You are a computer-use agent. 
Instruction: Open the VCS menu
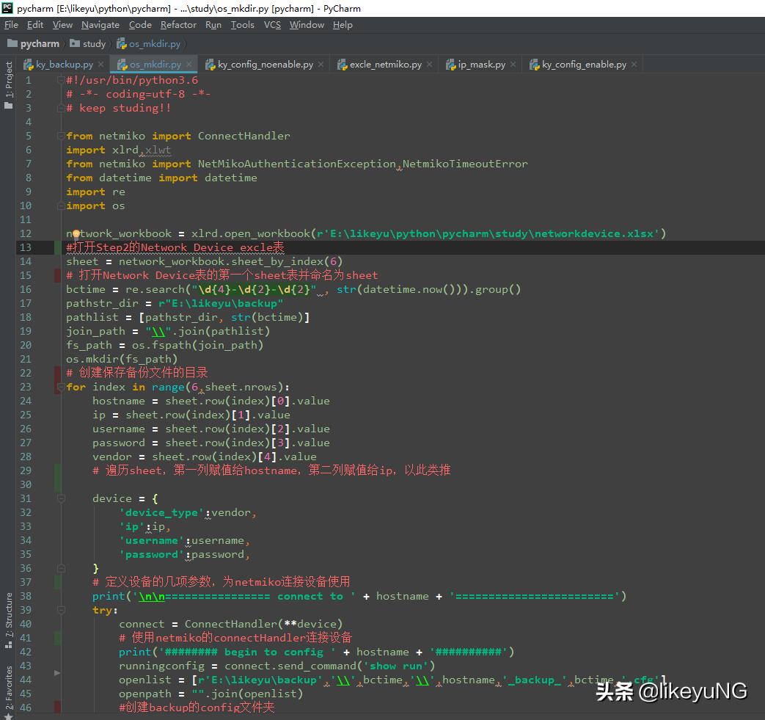[272, 25]
